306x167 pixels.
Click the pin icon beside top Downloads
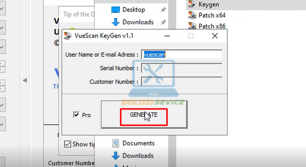pos(163,22)
